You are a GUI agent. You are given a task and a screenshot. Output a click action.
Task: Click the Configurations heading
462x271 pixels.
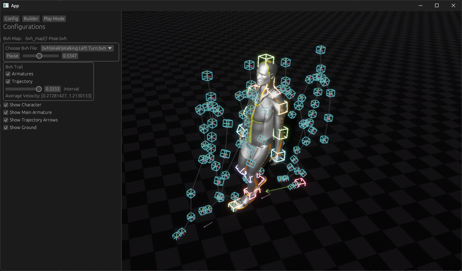click(x=24, y=27)
